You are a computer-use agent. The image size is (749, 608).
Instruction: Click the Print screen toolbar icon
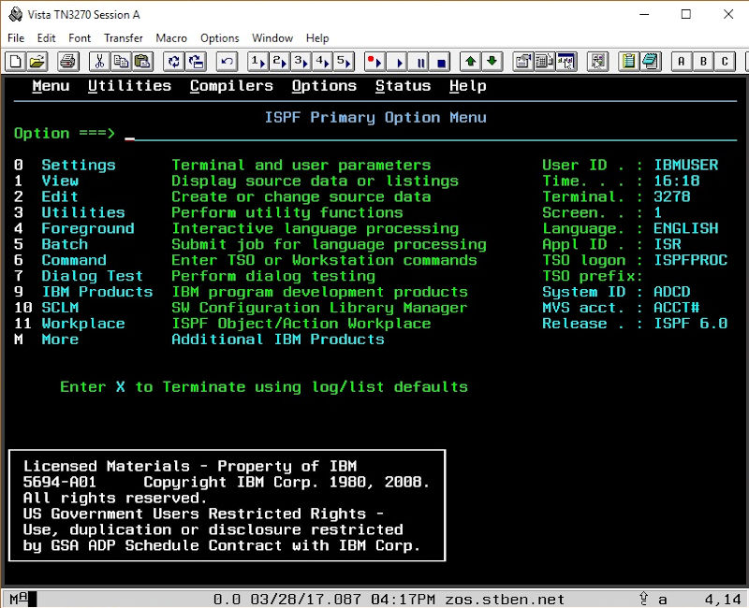click(68, 62)
